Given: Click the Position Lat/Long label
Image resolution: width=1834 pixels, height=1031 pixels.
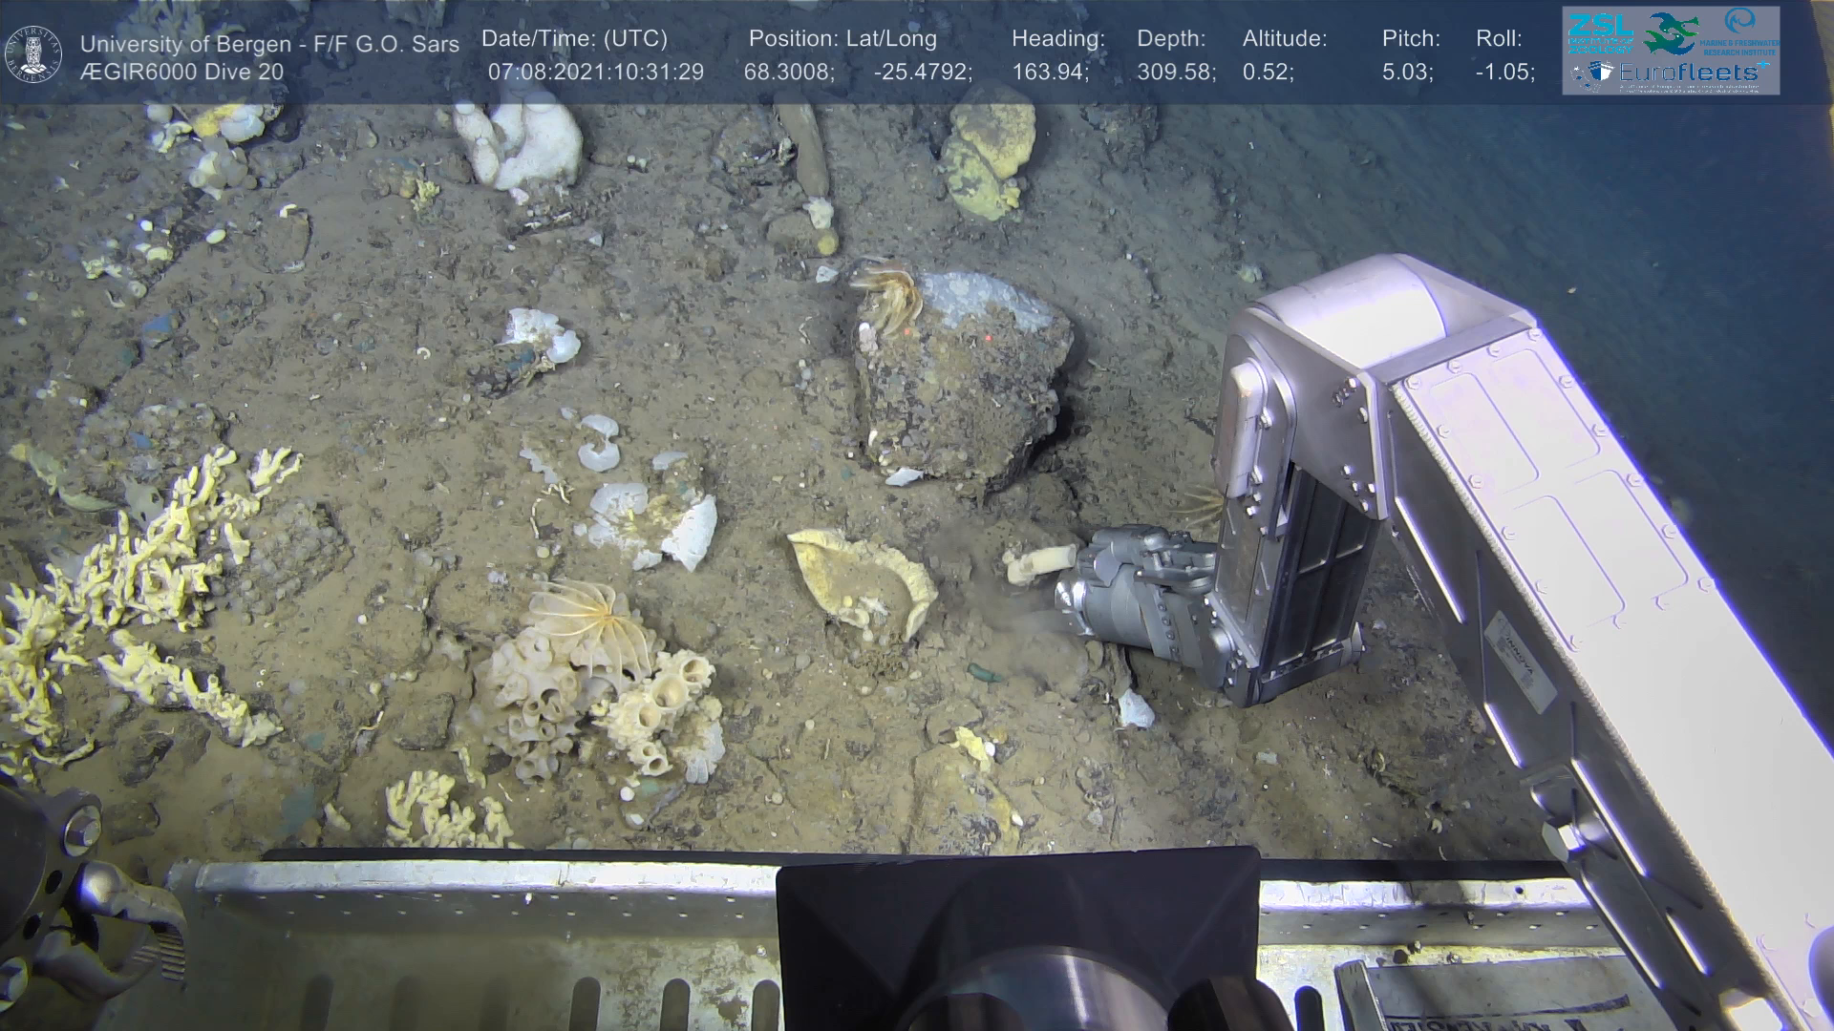Looking at the screenshot, I should click(x=842, y=39).
